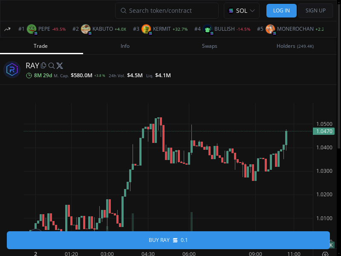Click the SIGN UP button
Screen dimensions: 341x256
pos(315,11)
